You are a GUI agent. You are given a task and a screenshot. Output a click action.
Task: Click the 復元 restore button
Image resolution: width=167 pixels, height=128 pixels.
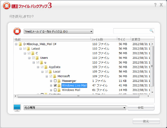tap(146, 121)
